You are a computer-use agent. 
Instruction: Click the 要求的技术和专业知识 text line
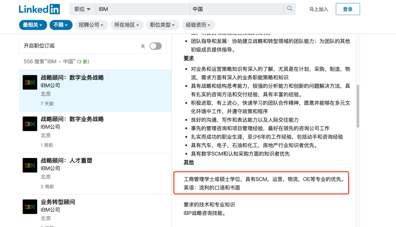click(209, 205)
